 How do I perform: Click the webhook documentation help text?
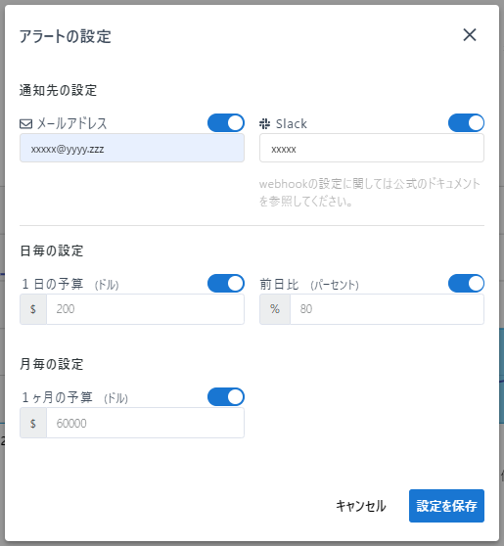click(370, 193)
